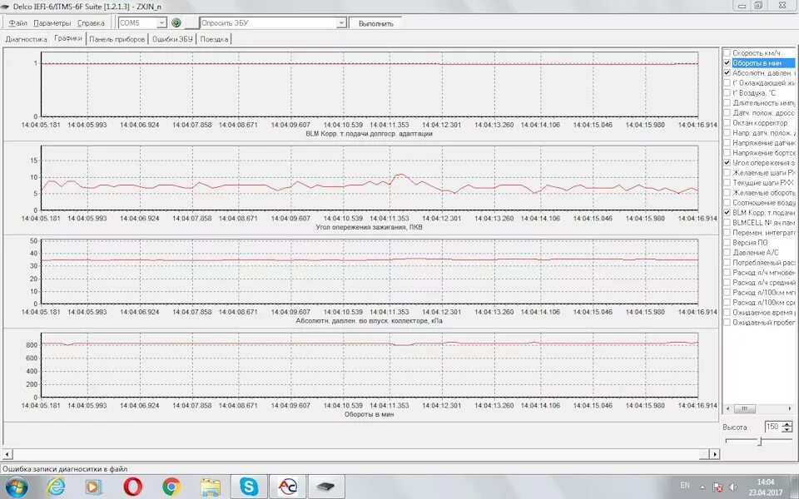Enable the Скорость км/ч checkbox

[x=727, y=53]
